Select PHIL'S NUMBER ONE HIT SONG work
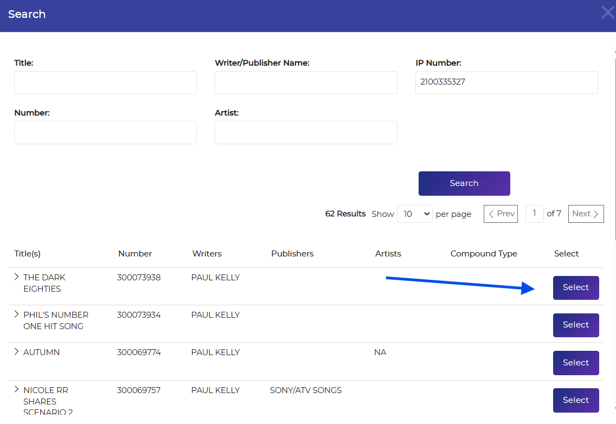Screen dimensions: 616x424 tap(576, 325)
